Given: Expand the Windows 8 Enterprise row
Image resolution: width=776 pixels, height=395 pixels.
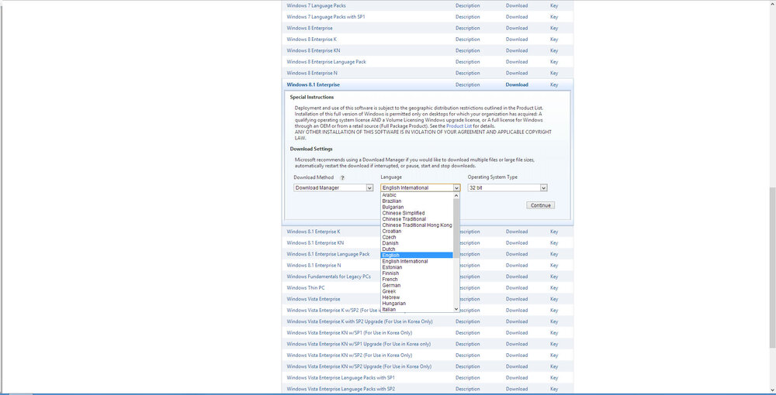Looking at the screenshot, I should point(310,28).
